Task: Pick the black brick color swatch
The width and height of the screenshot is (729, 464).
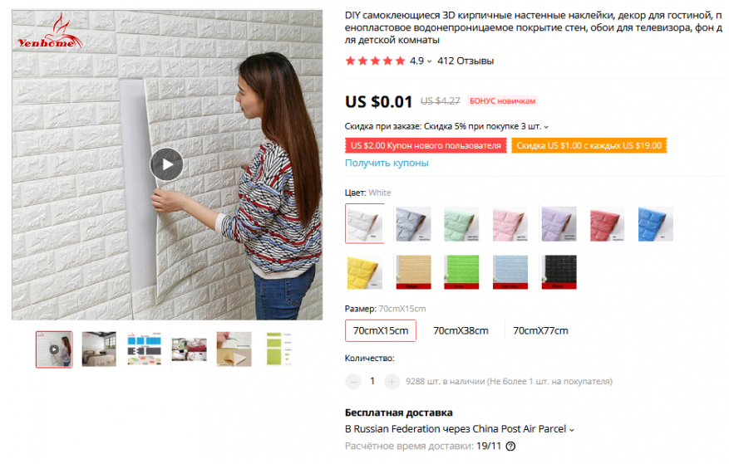Action: click(x=559, y=272)
